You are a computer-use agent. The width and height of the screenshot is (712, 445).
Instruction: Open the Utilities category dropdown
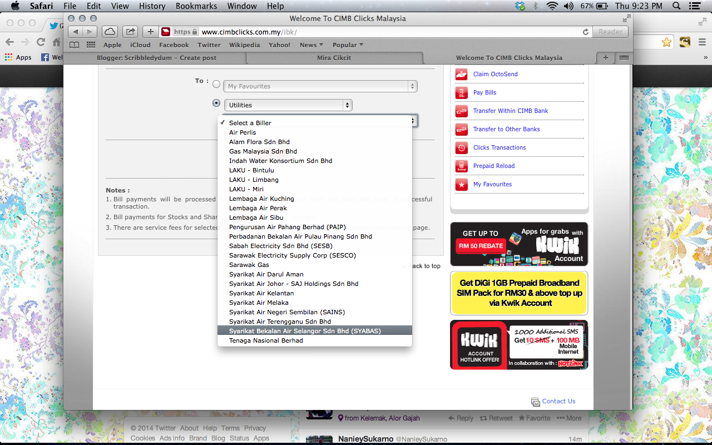point(288,105)
